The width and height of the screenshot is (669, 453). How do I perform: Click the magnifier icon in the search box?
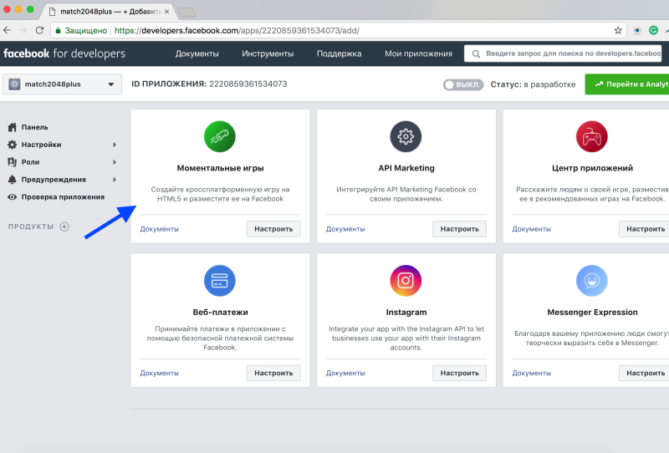[x=476, y=53]
